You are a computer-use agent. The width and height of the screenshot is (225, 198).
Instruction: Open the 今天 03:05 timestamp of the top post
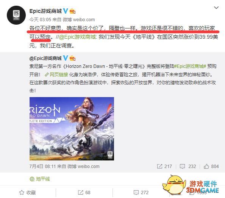click(40, 20)
